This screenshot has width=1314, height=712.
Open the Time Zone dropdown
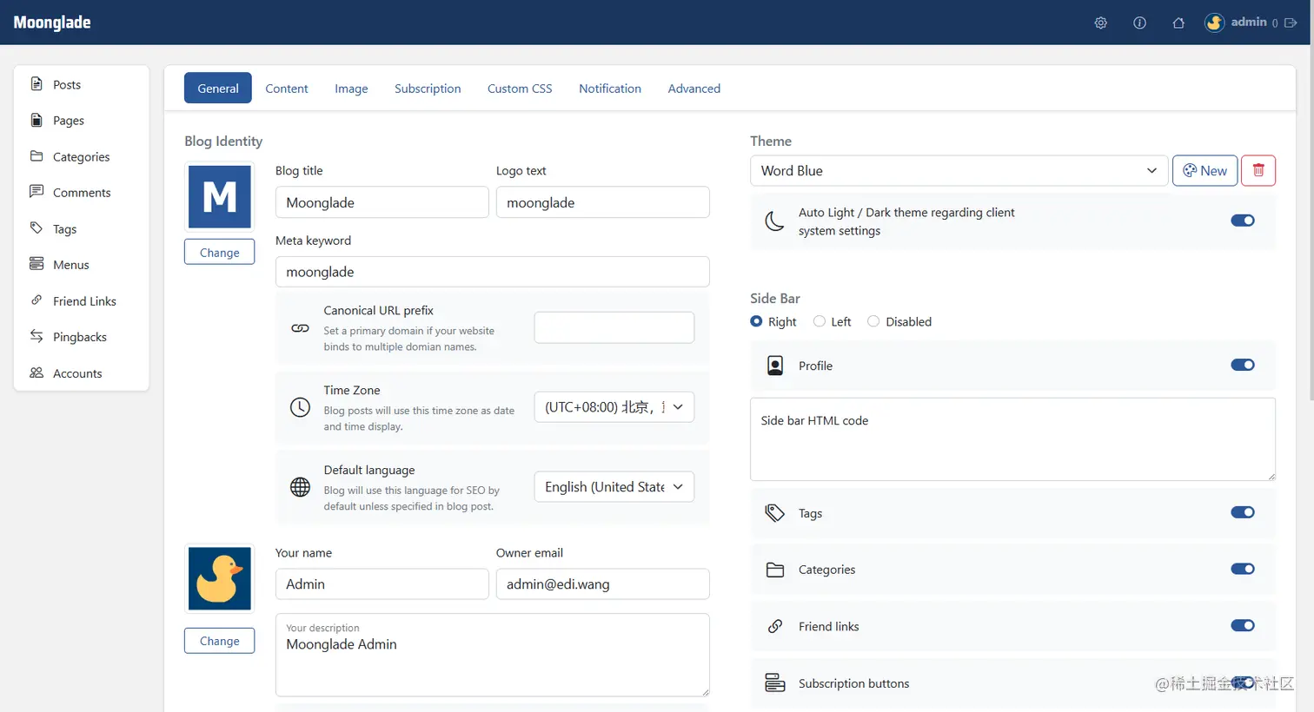(x=614, y=407)
